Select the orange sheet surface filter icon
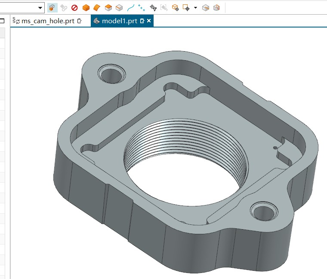327x279 pixels. pos(97,8)
